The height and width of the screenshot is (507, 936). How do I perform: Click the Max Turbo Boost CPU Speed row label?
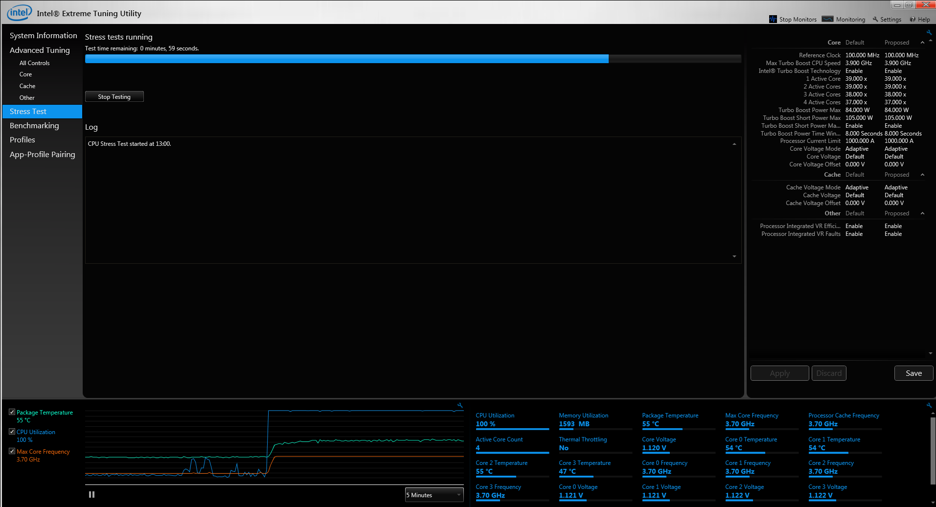click(803, 63)
